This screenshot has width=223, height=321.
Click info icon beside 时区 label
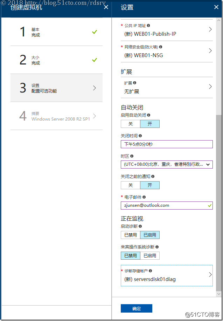click(x=132, y=156)
